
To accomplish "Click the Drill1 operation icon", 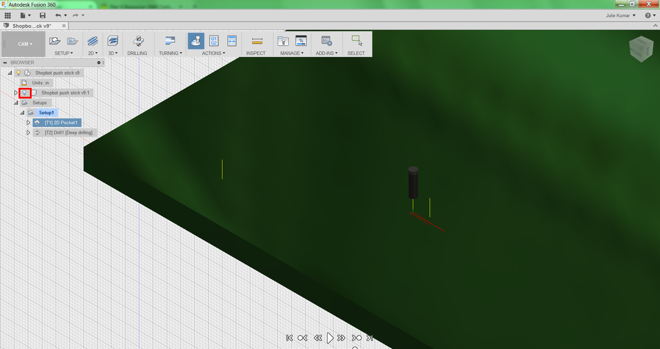I will click(37, 133).
